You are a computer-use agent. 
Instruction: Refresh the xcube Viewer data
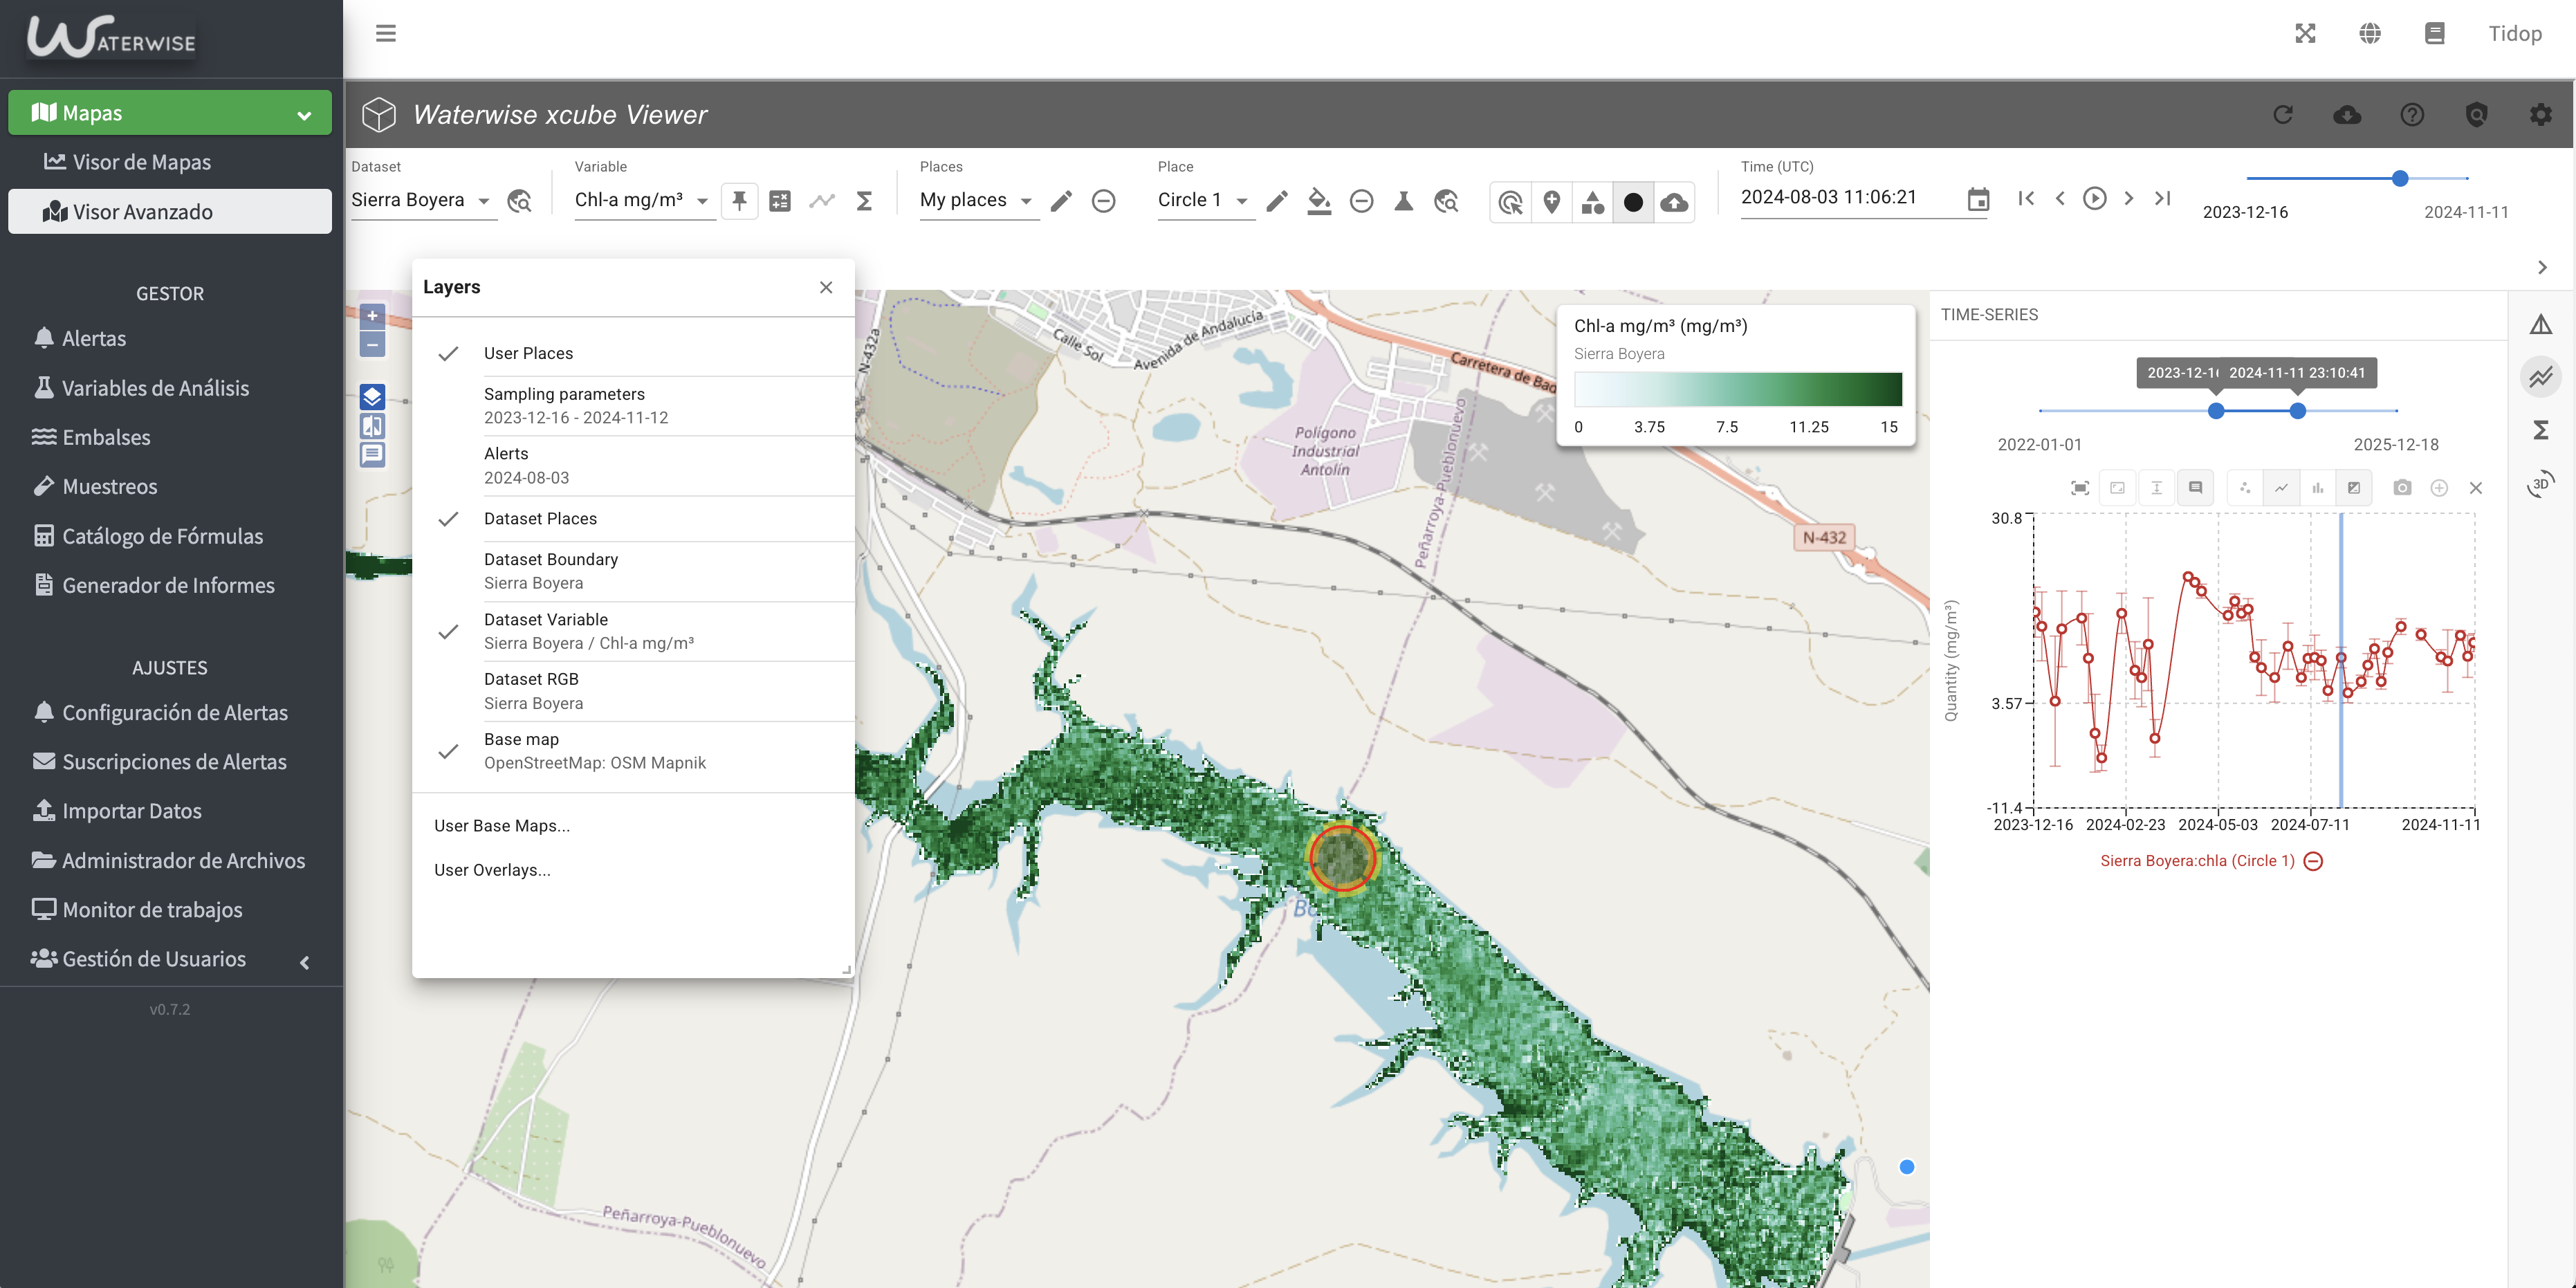pos(2283,115)
